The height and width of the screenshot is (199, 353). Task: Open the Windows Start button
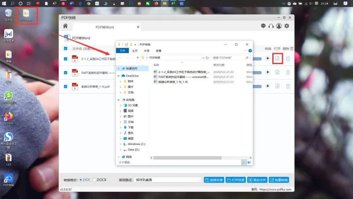[x=4, y=4]
